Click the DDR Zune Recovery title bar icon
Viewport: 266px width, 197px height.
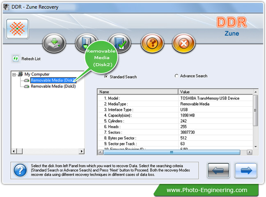coord(7,7)
